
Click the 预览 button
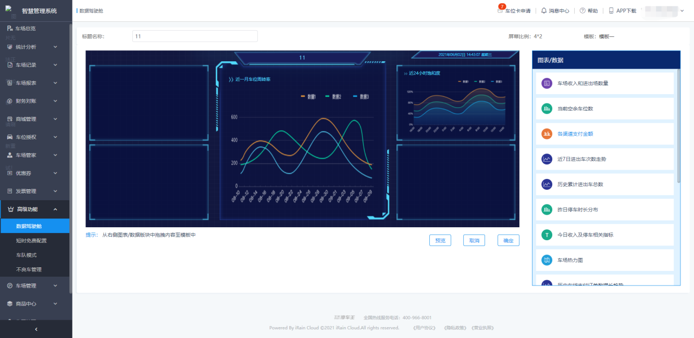coord(440,240)
